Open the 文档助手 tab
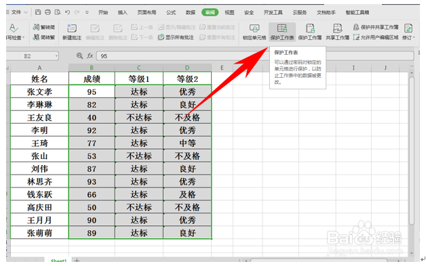The width and height of the screenshot is (426, 266). [326, 12]
